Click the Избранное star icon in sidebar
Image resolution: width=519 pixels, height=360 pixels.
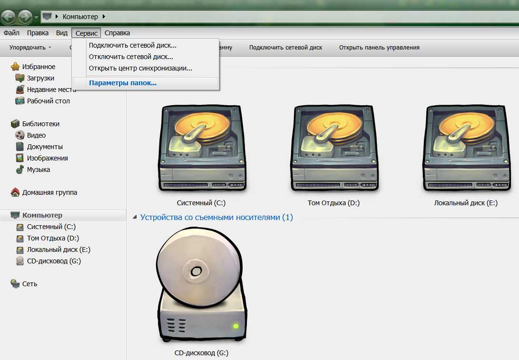15,67
